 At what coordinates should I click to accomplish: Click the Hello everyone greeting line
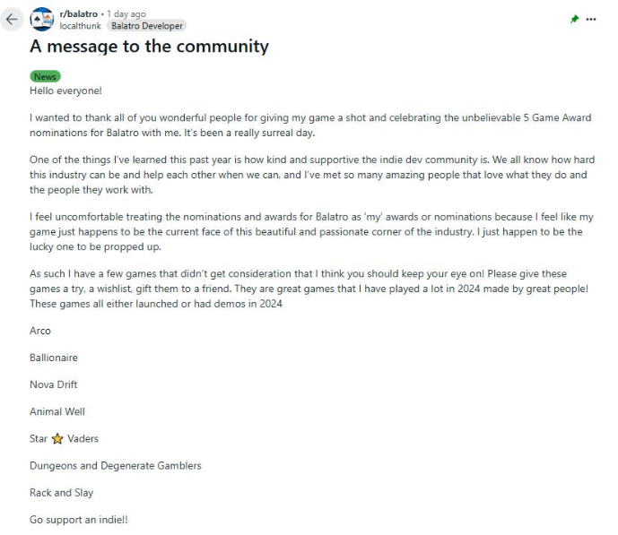coord(65,91)
